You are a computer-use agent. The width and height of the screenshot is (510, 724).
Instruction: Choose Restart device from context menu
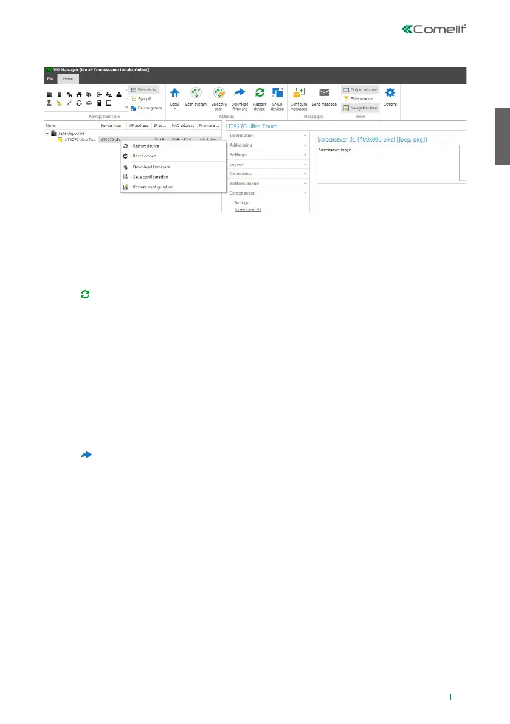click(173, 146)
